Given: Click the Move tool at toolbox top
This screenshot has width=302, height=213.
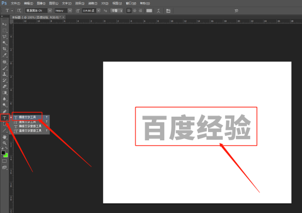Looking at the screenshot, I should pyautogui.click(x=4, y=24).
